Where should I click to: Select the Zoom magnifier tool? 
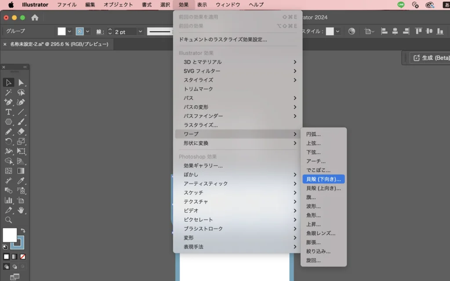8,220
